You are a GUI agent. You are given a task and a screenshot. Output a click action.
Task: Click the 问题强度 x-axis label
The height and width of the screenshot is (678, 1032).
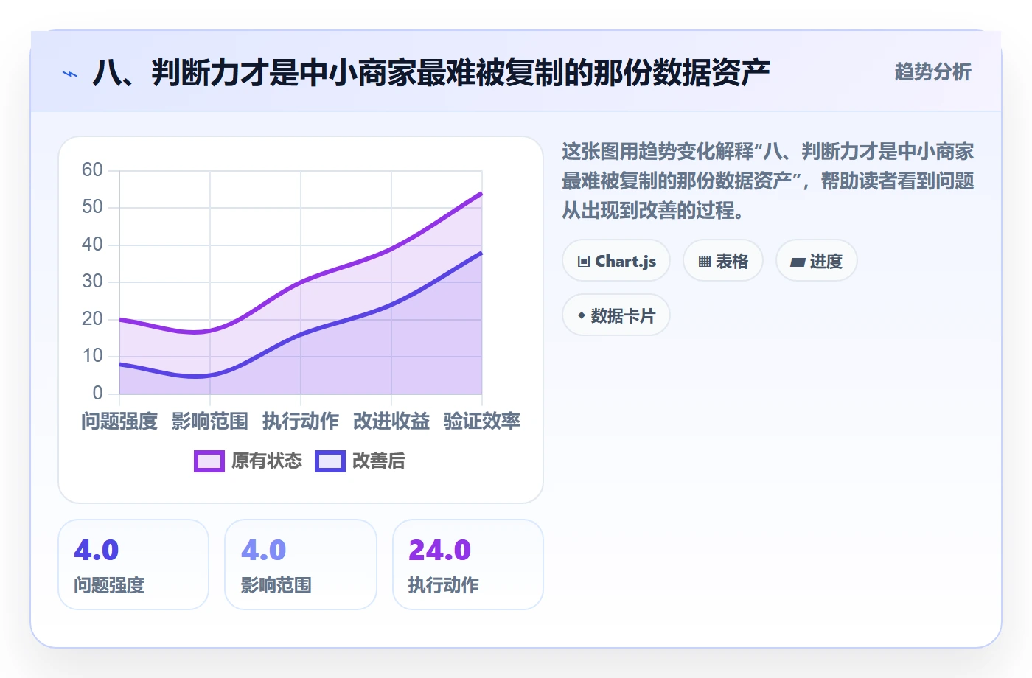pos(119,421)
